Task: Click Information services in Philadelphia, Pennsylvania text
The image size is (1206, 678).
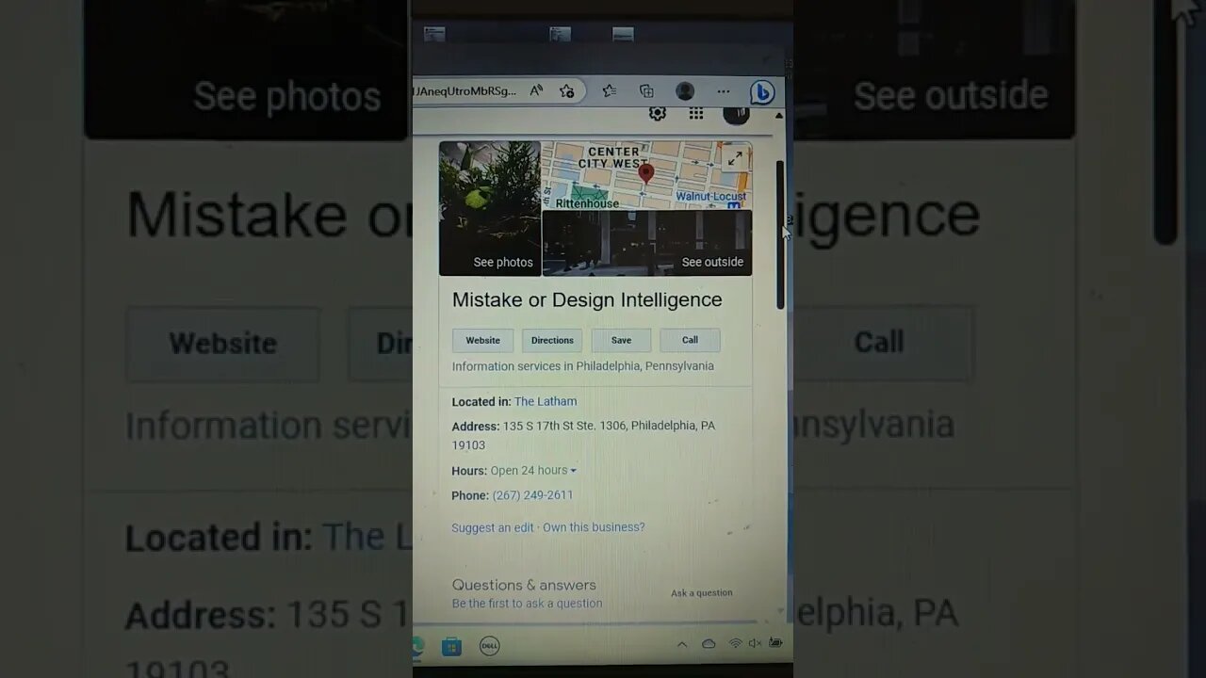Action: click(583, 366)
